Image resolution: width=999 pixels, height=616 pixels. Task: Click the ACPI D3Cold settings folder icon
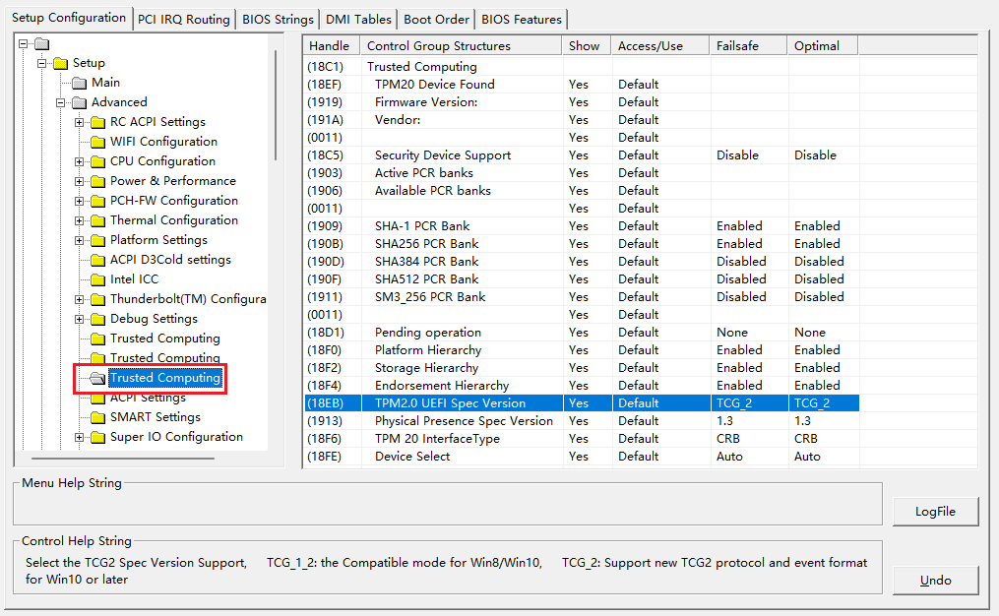point(97,259)
